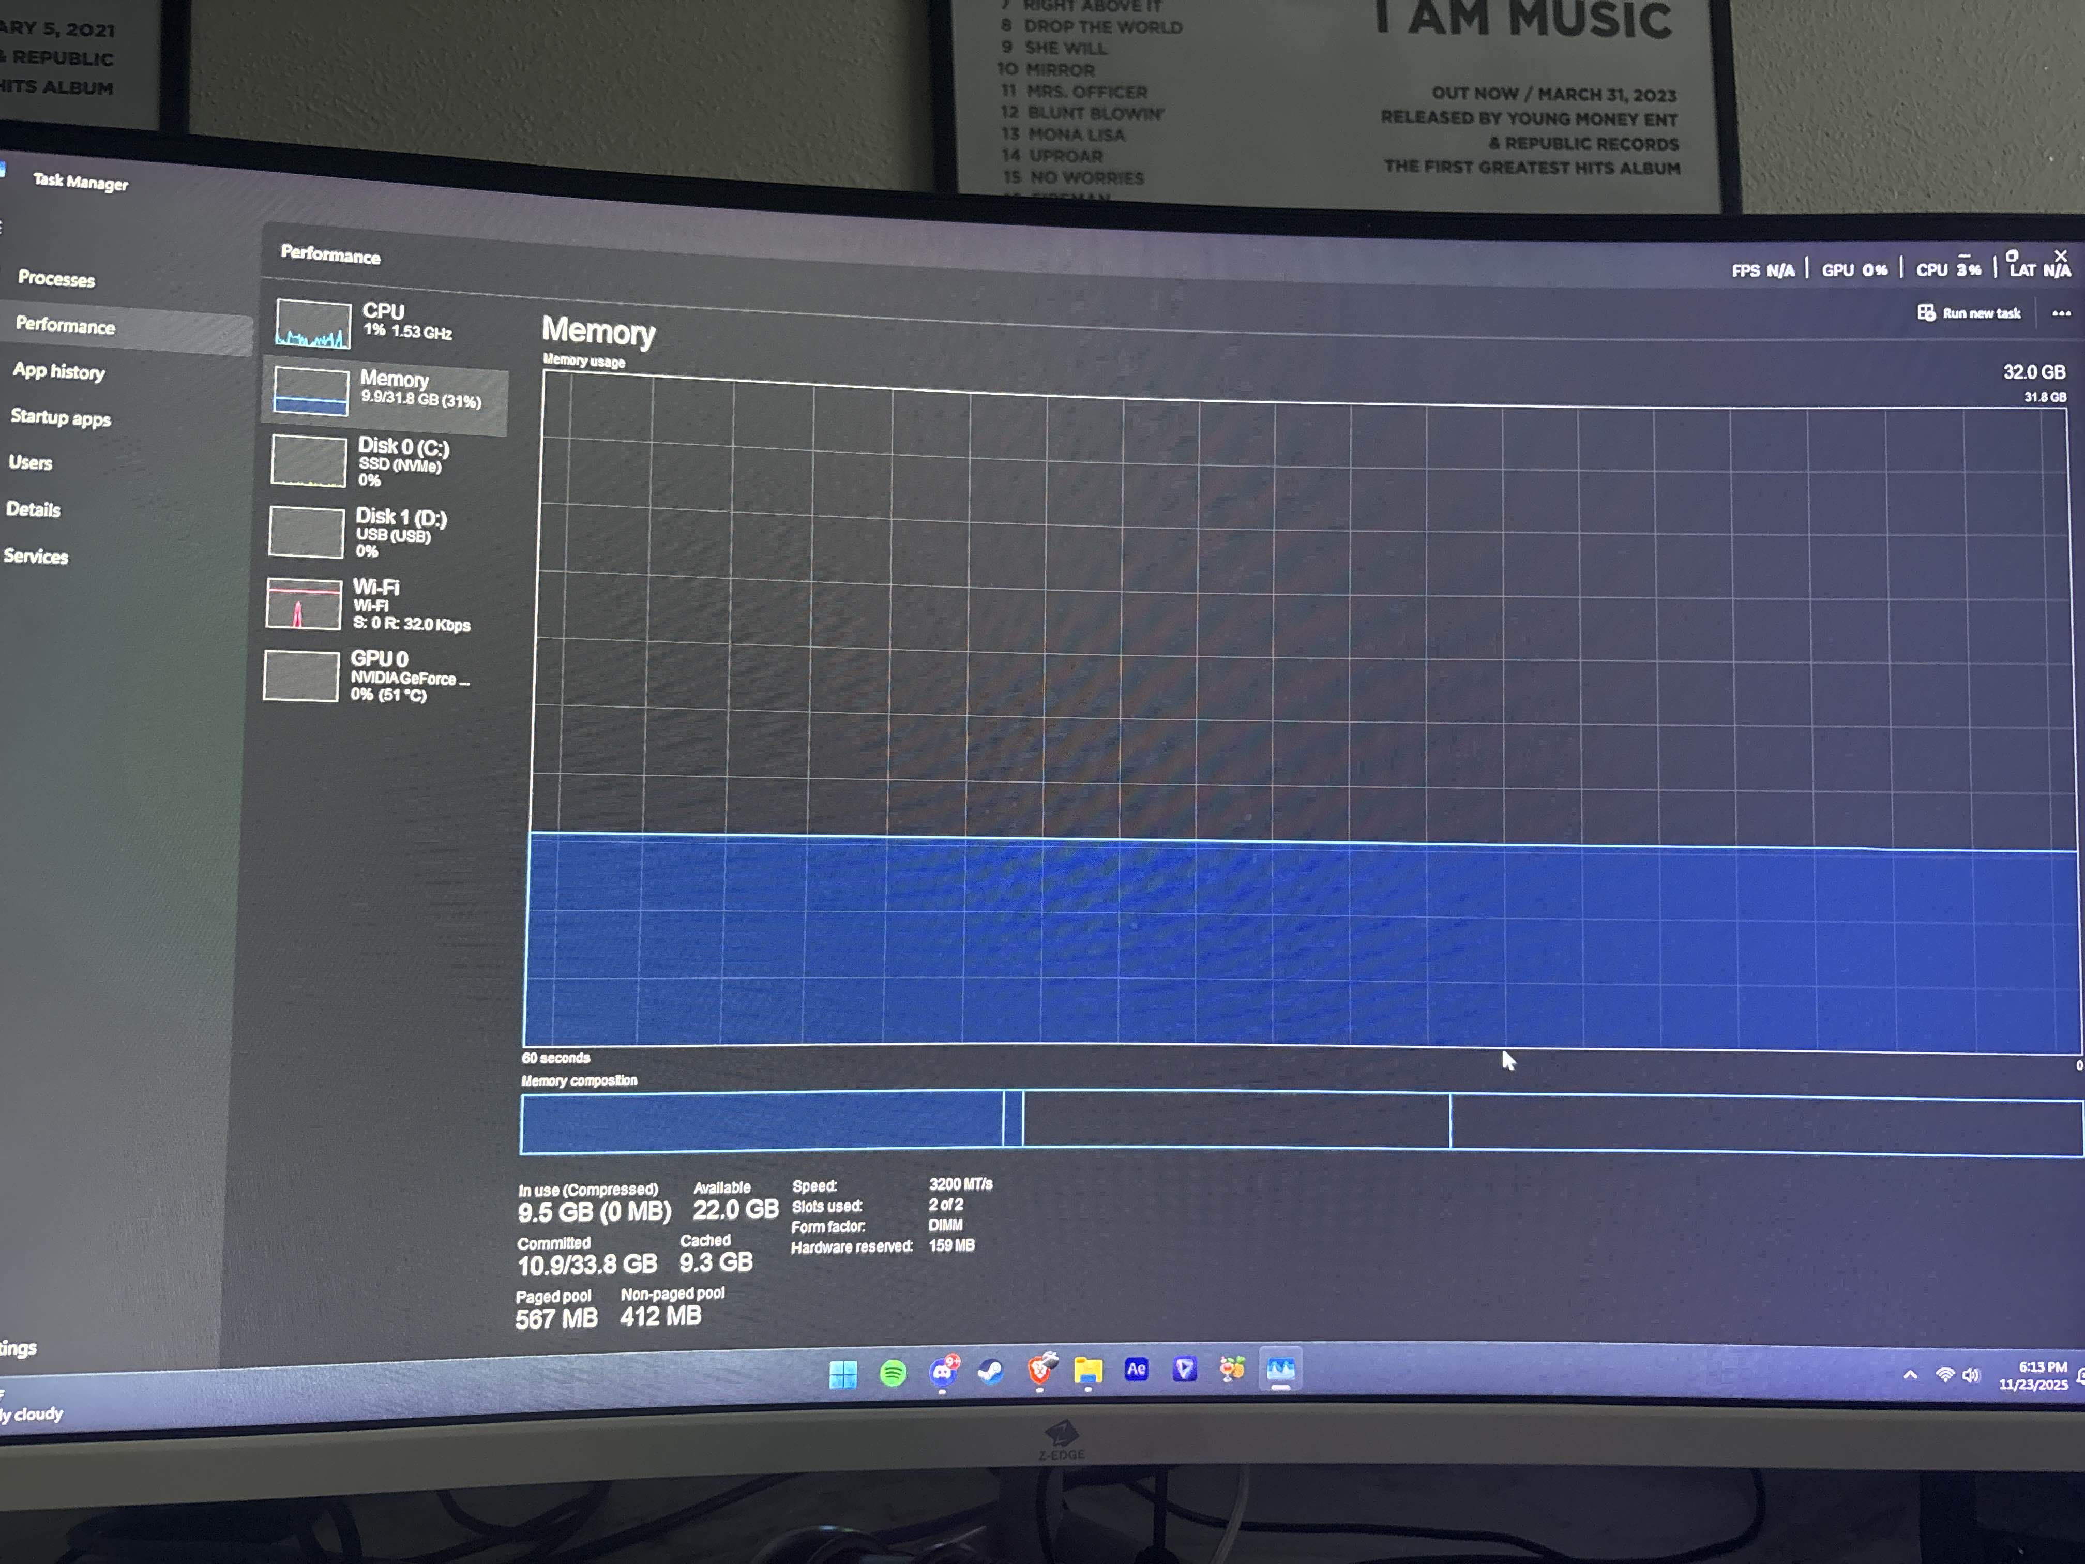2085x1564 pixels.
Task: Open the File Explorer taskbar icon
Action: (x=1087, y=1371)
